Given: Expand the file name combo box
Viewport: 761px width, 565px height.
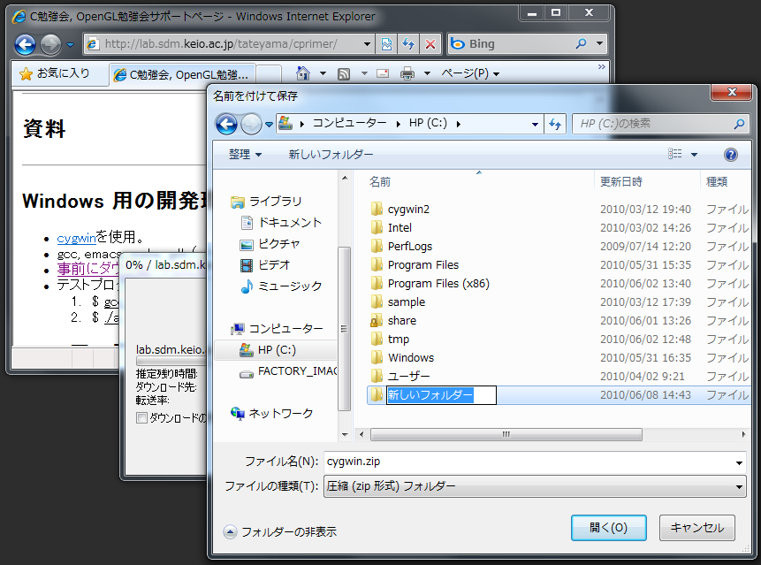Looking at the screenshot, I should click(739, 462).
